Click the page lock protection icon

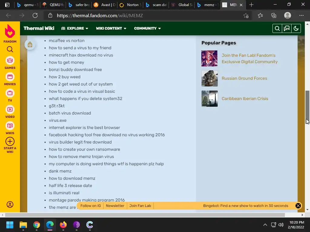(30, 45)
